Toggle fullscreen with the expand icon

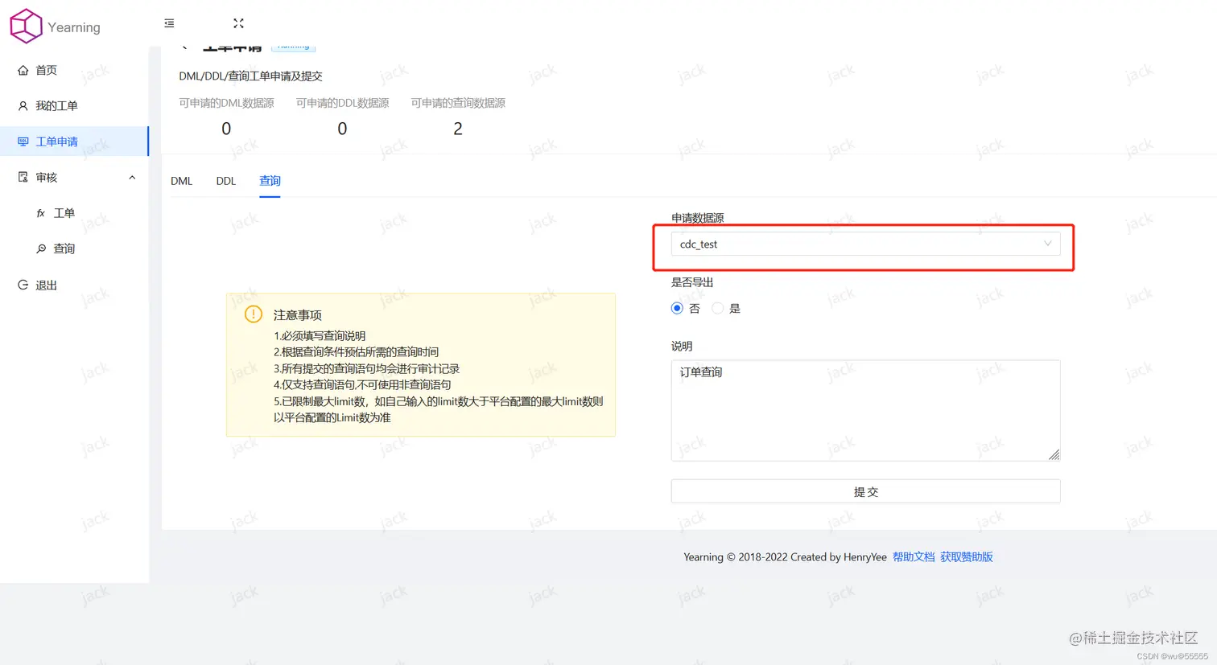click(238, 23)
